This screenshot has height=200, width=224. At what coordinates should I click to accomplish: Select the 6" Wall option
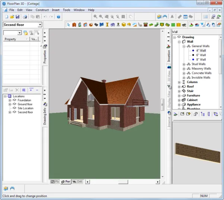(x=201, y=55)
